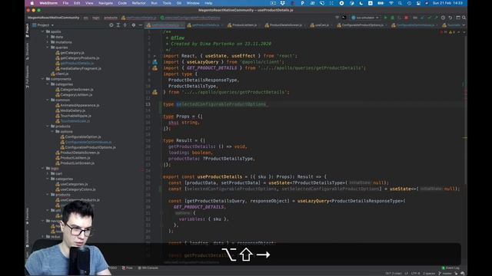
Task: Open TouchableRipple.js in project tree
Action: tap(73, 116)
